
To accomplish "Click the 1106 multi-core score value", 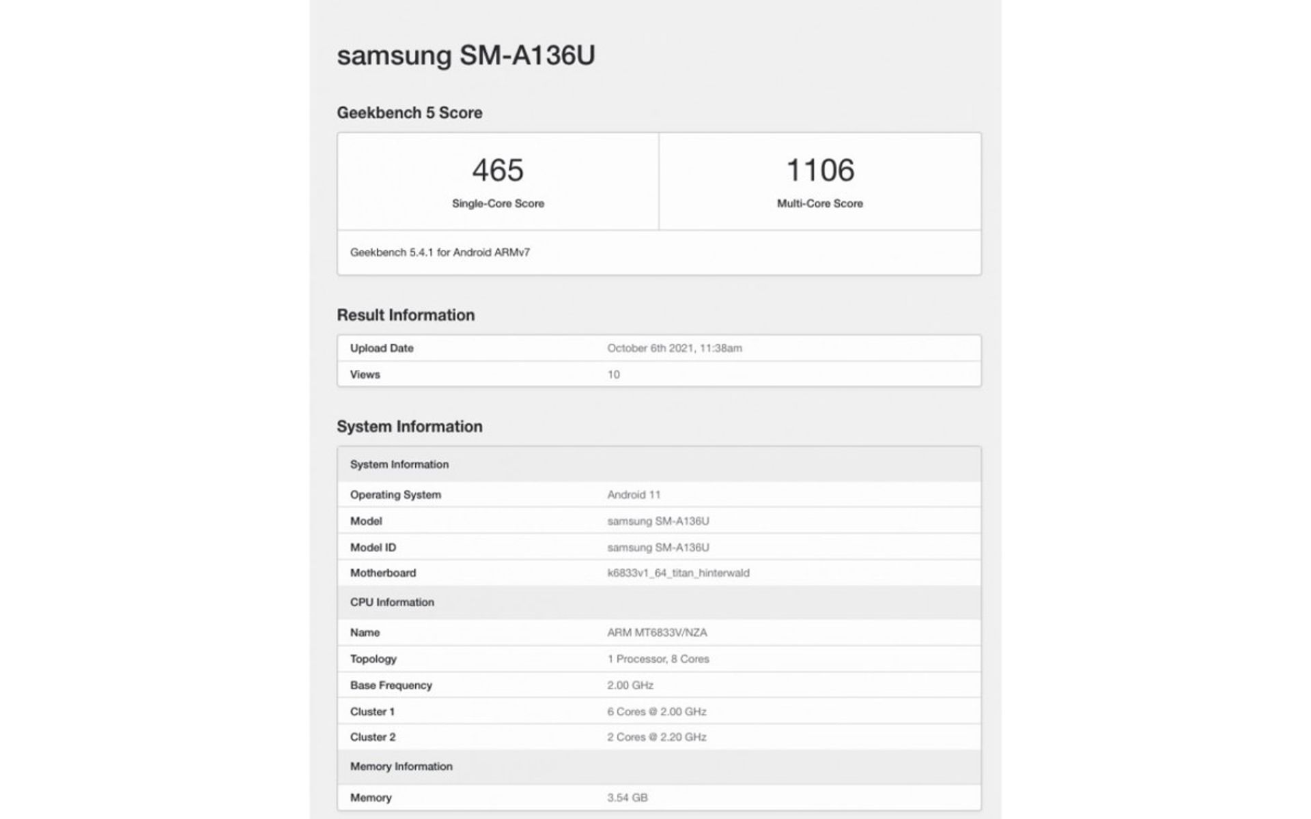I will [819, 170].
